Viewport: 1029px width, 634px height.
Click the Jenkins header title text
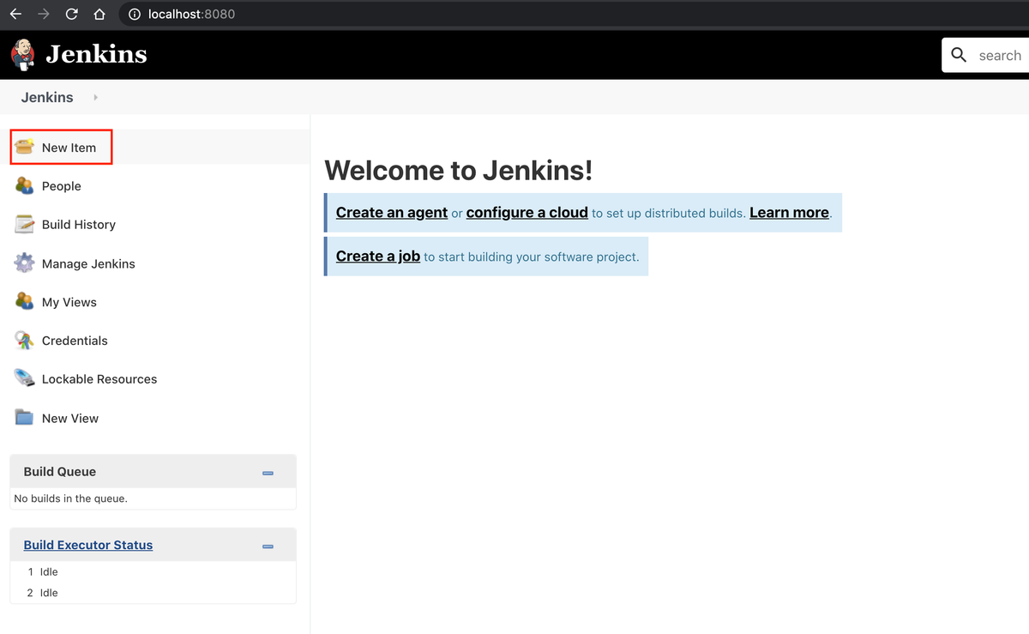[x=96, y=54]
